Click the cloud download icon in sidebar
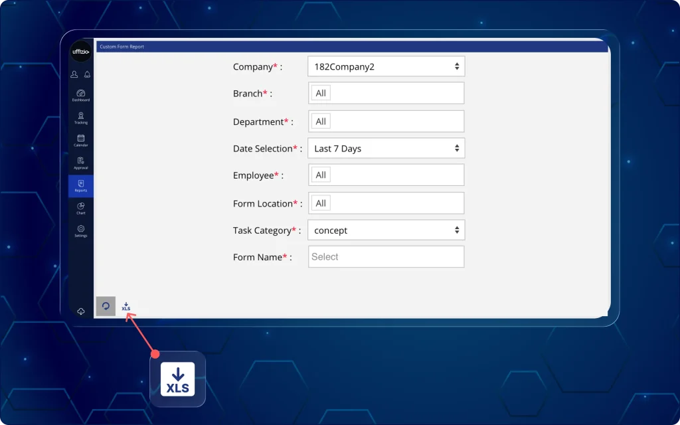680x425 pixels. [80, 311]
